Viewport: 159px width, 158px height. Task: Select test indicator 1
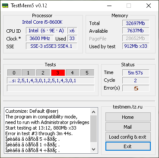pos(29,73)
